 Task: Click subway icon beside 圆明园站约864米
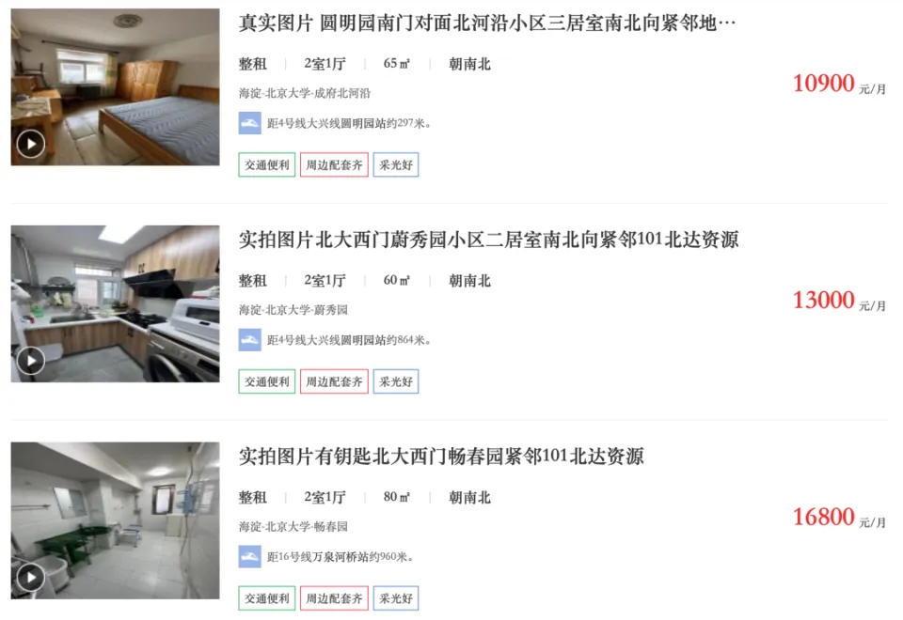pos(250,340)
